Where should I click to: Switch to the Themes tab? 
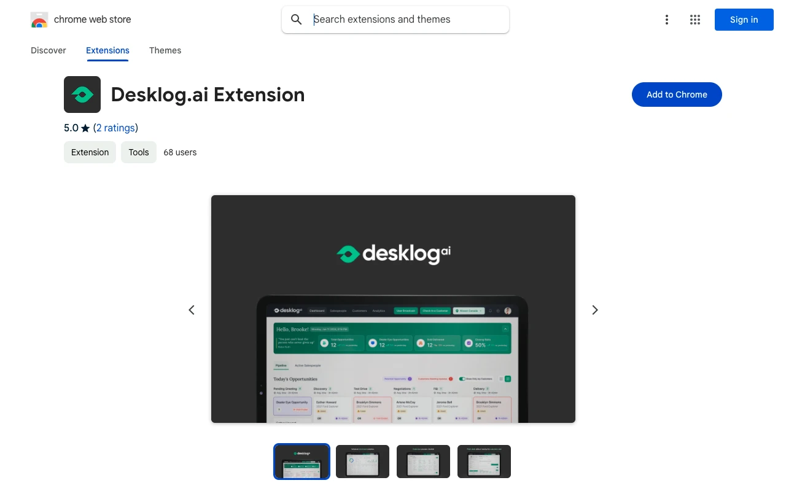pyautogui.click(x=165, y=50)
